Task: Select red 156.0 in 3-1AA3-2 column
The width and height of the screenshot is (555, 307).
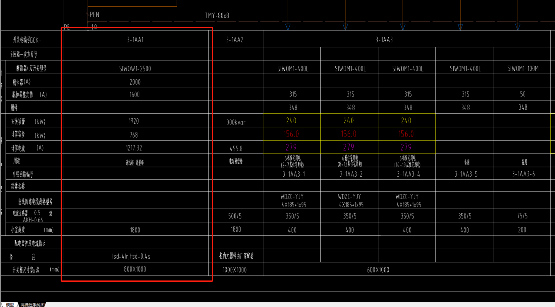Action: (348, 134)
